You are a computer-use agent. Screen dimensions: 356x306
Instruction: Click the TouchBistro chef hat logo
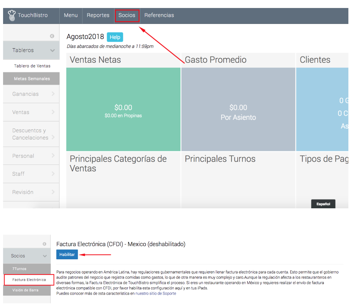pos(12,15)
